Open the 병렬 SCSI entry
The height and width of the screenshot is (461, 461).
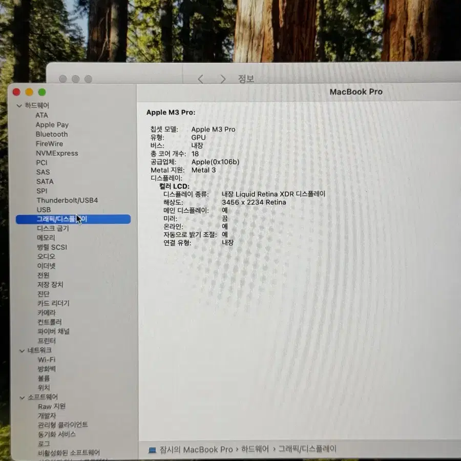52,247
